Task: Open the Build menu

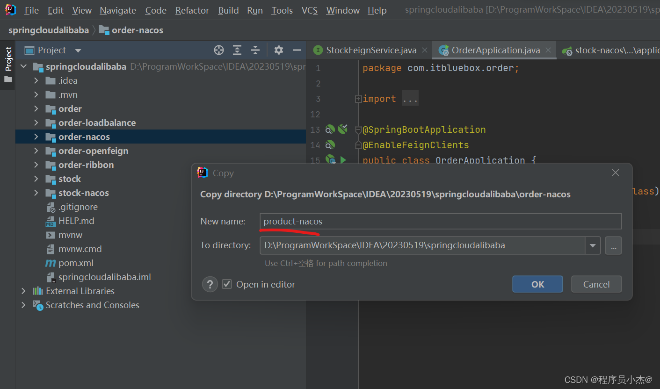Action: [x=228, y=10]
